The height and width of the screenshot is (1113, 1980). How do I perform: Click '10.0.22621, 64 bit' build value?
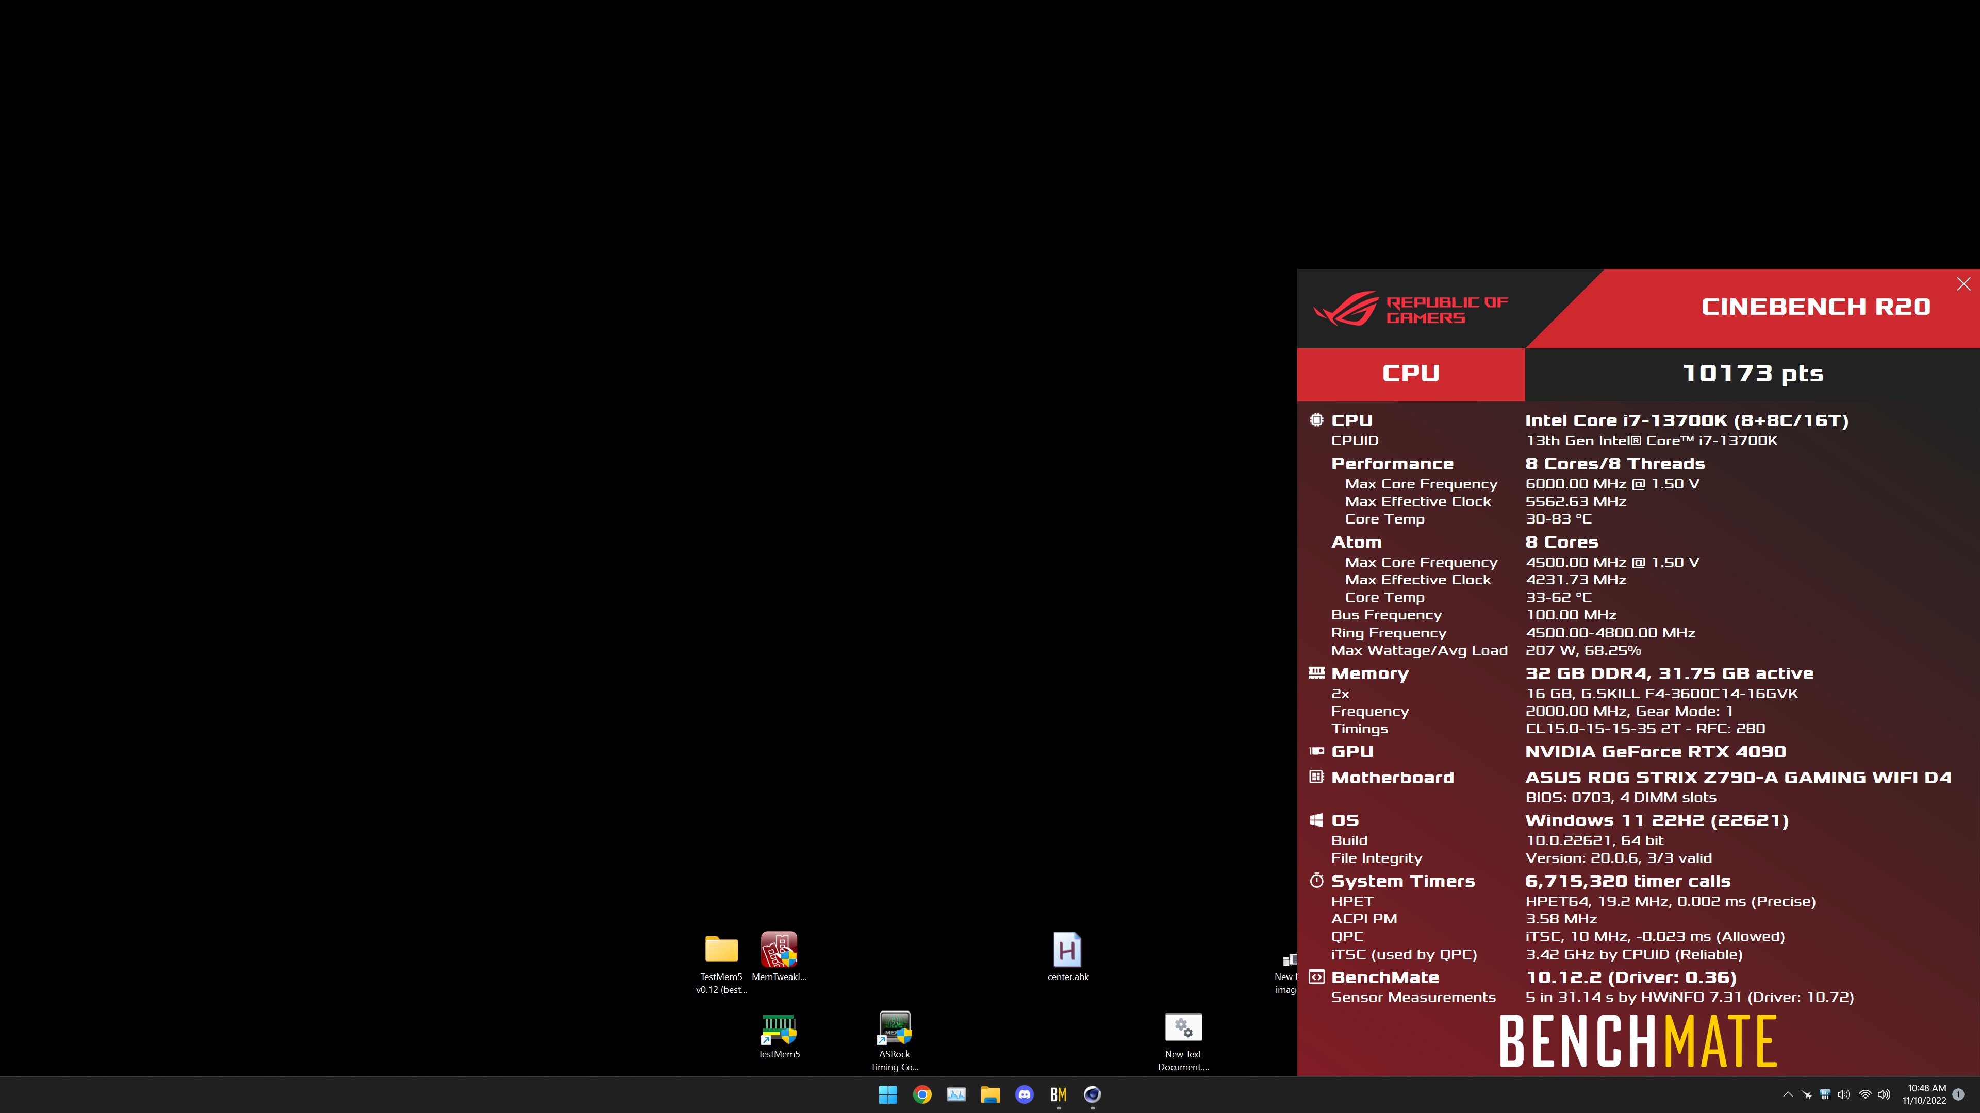click(1595, 840)
